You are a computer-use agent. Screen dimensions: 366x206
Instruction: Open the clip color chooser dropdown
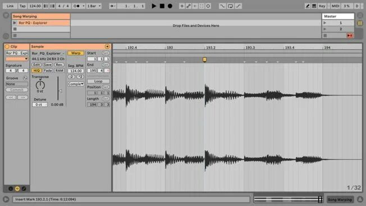click(17, 59)
